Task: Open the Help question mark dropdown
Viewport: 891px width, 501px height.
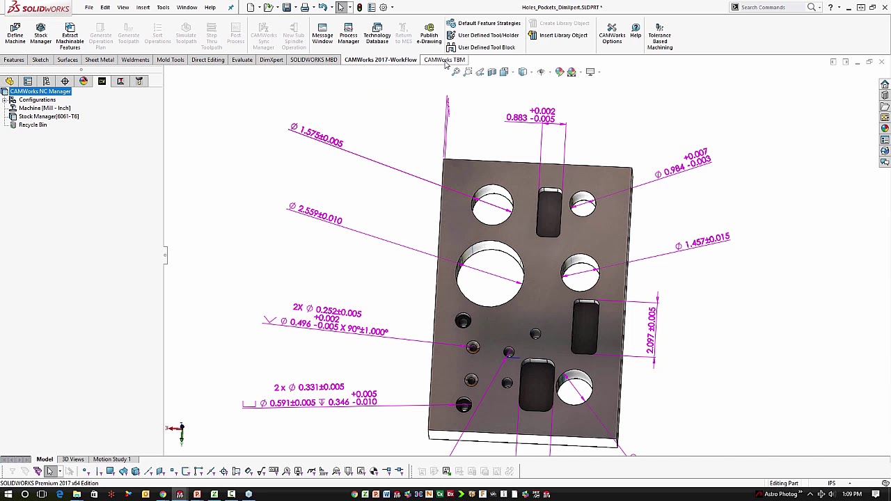Action: coord(838,7)
